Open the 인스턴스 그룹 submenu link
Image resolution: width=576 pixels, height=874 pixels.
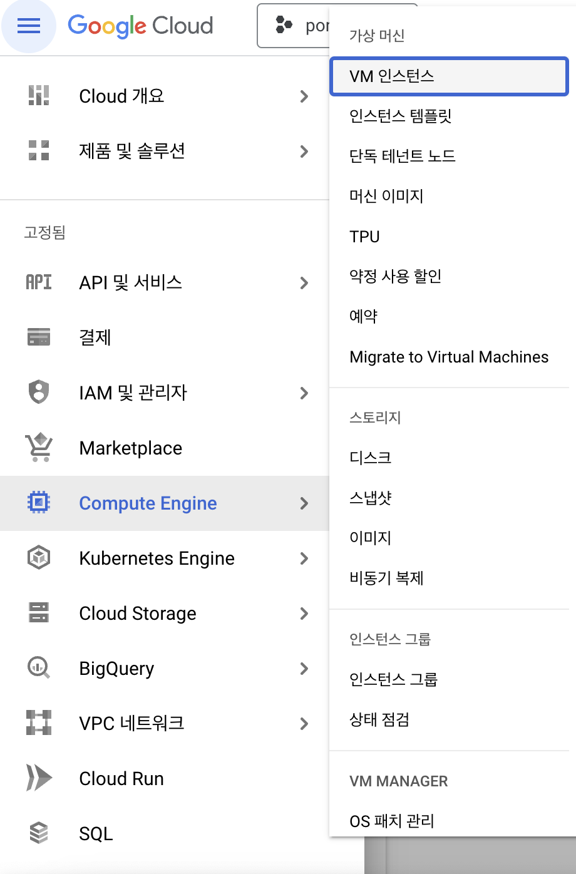click(449, 679)
